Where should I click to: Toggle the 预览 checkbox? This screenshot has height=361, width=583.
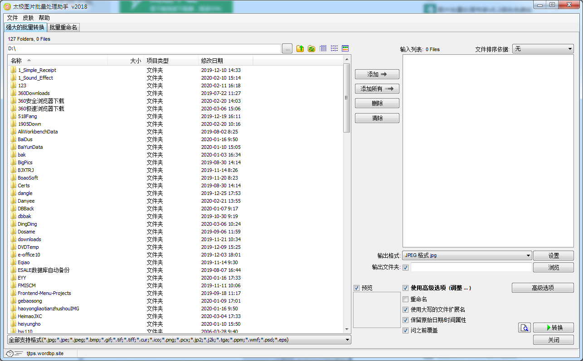click(x=356, y=288)
